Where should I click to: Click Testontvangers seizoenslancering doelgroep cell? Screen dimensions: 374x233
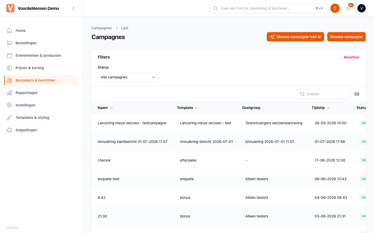(x=274, y=123)
